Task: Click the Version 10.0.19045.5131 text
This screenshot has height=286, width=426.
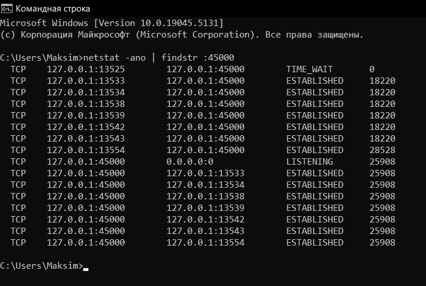Action: [158, 23]
